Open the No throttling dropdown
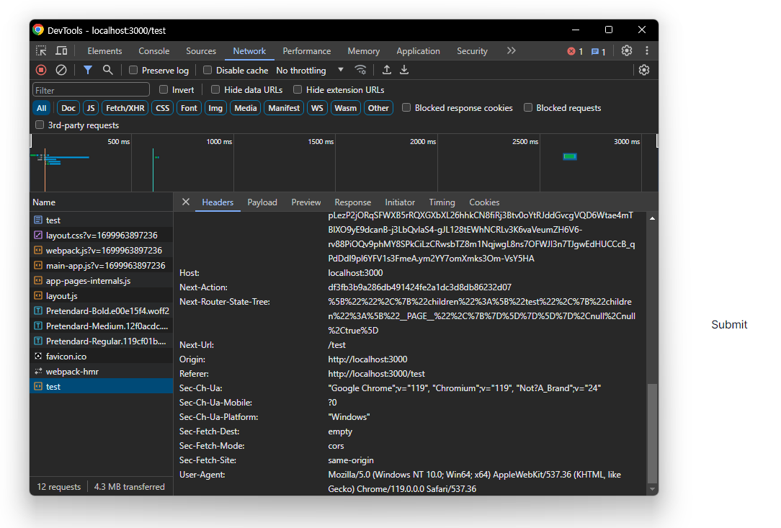The height and width of the screenshot is (528, 781). (310, 71)
